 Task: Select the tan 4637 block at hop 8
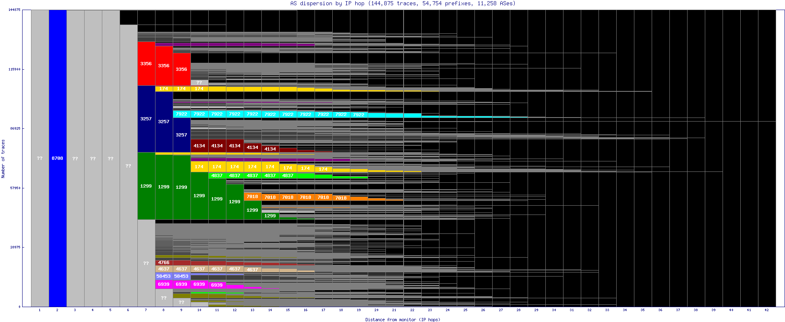point(164,269)
